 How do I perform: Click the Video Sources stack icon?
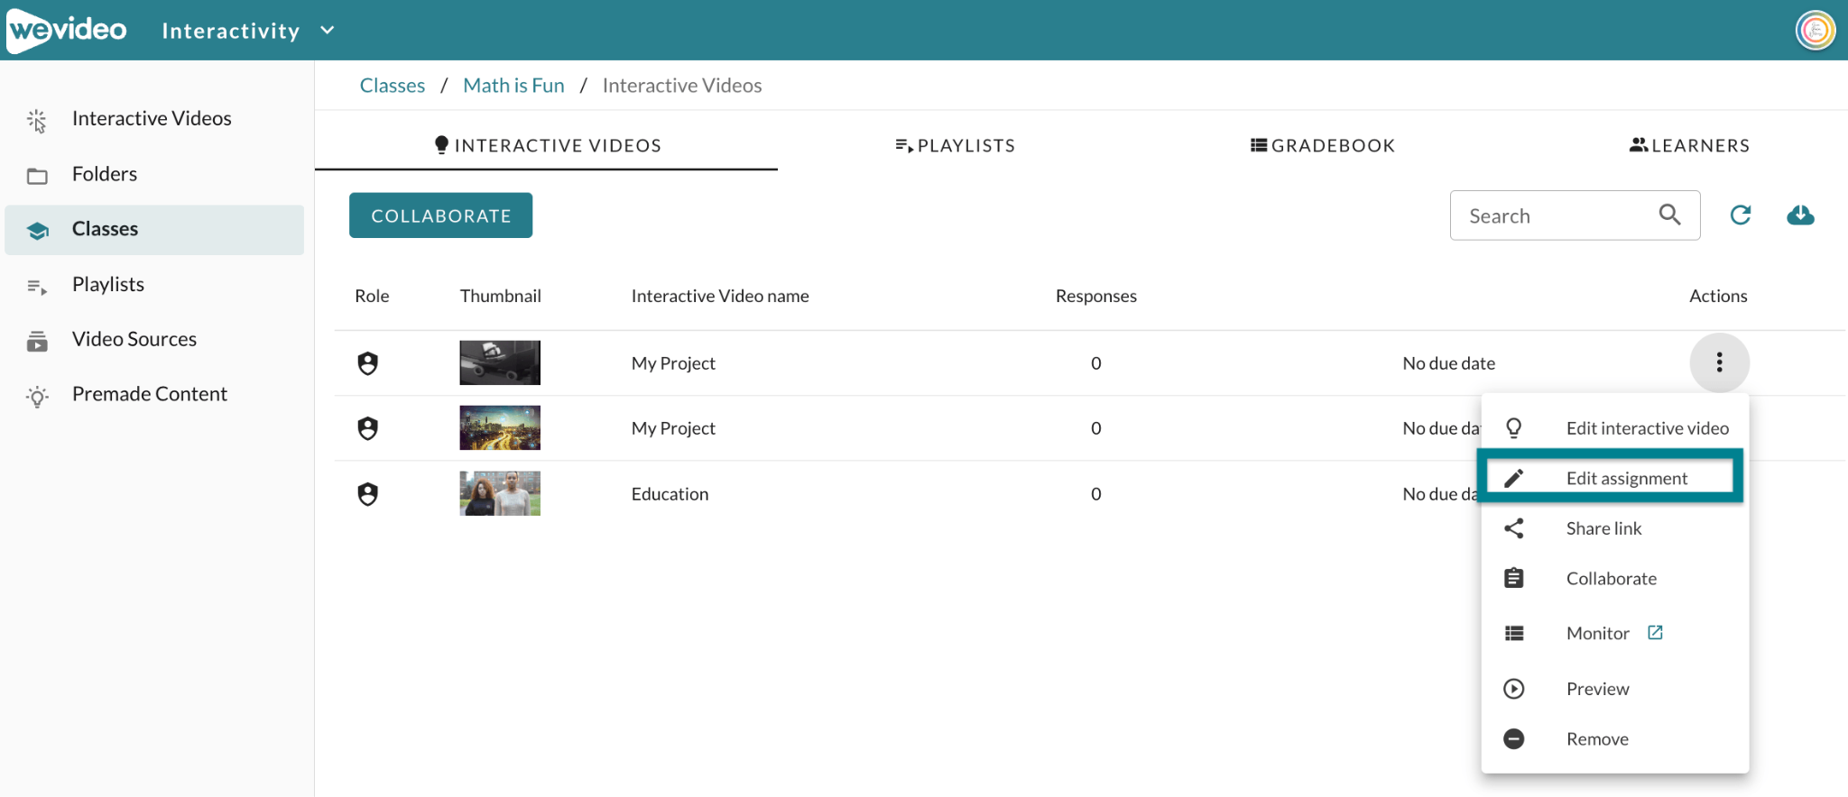click(37, 340)
